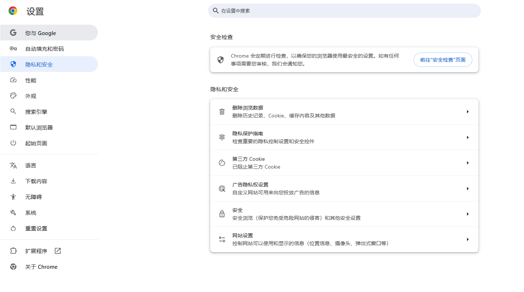Click the download icon for 下载内容
This screenshot has height=292, width=524.
click(13, 181)
